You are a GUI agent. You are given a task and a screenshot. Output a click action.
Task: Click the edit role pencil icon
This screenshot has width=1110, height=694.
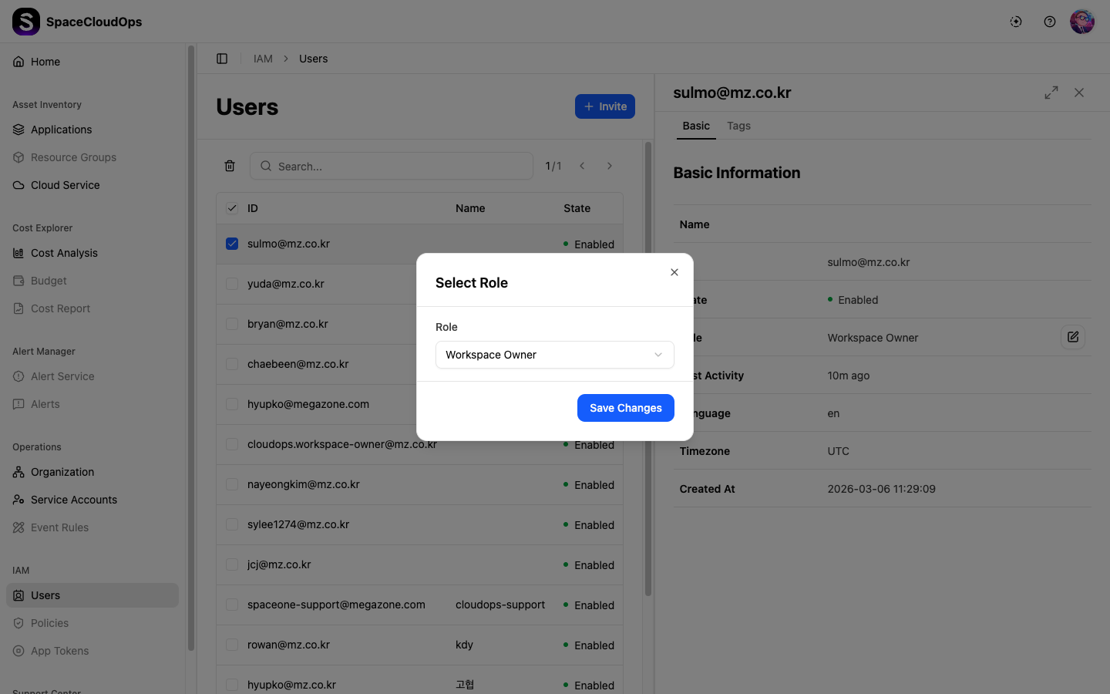click(x=1072, y=337)
